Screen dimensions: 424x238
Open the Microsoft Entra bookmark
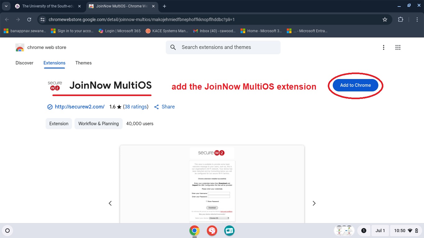pos(307,31)
